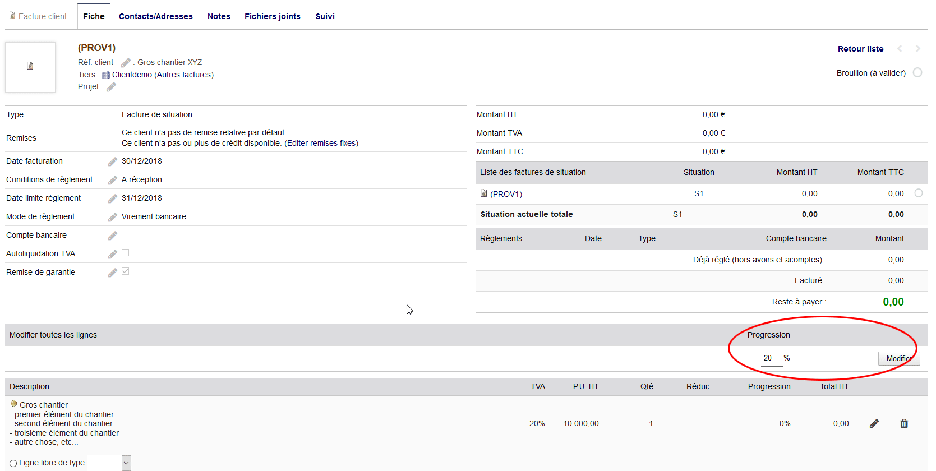Open Contacts/Adresses tab

click(x=155, y=16)
